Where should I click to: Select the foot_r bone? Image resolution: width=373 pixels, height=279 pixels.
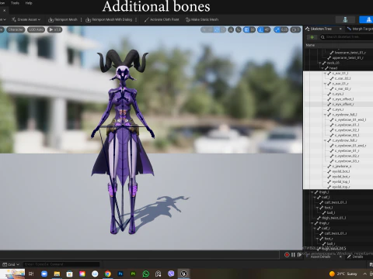pyautogui.click(x=338, y=239)
